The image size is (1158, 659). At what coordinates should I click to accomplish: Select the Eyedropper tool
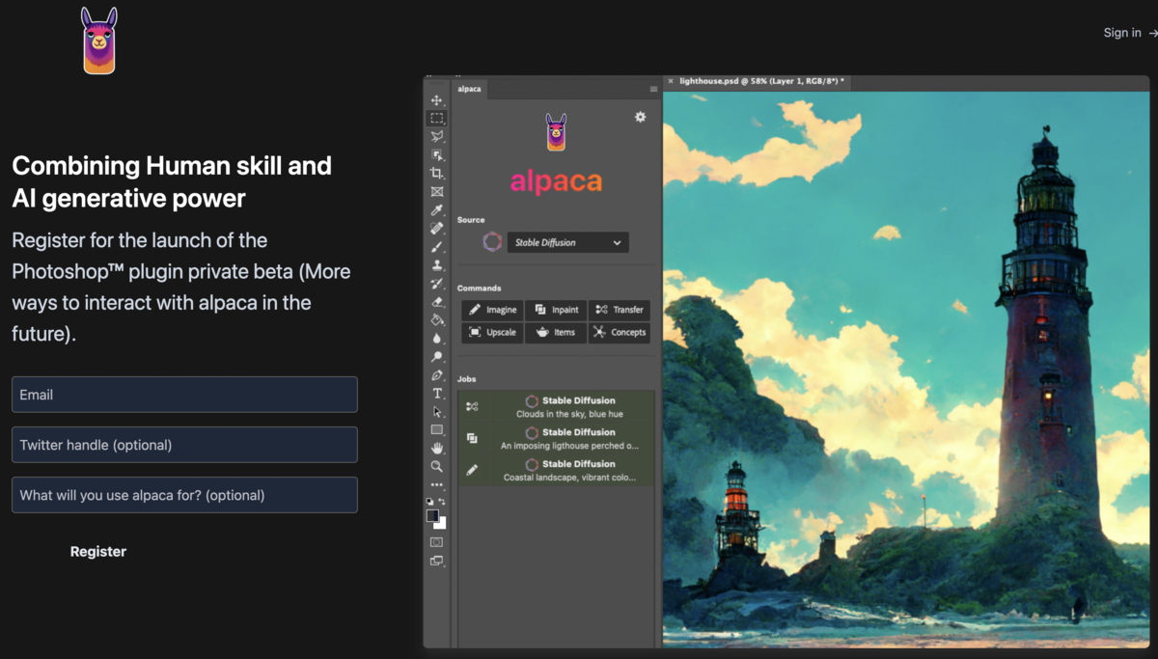pos(436,209)
